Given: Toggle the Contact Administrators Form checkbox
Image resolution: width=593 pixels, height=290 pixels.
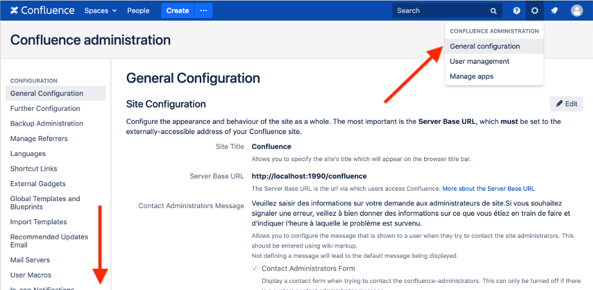Looking at the screenshot, I should pyautogui.click(x=255, y=269).
